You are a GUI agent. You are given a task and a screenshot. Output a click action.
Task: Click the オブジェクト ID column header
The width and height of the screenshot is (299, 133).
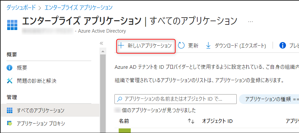[217, 121]
